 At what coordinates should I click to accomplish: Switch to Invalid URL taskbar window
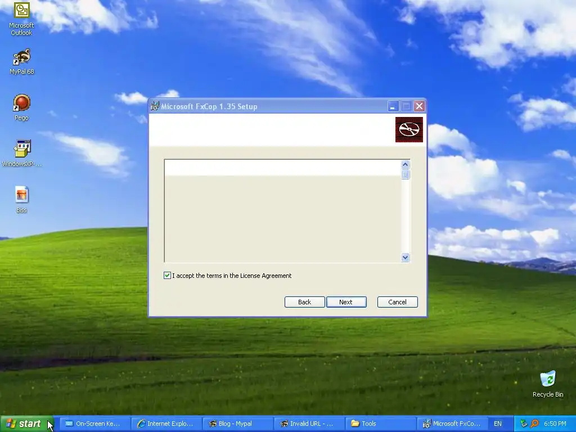pyautogui.click(x=309, y=424)
